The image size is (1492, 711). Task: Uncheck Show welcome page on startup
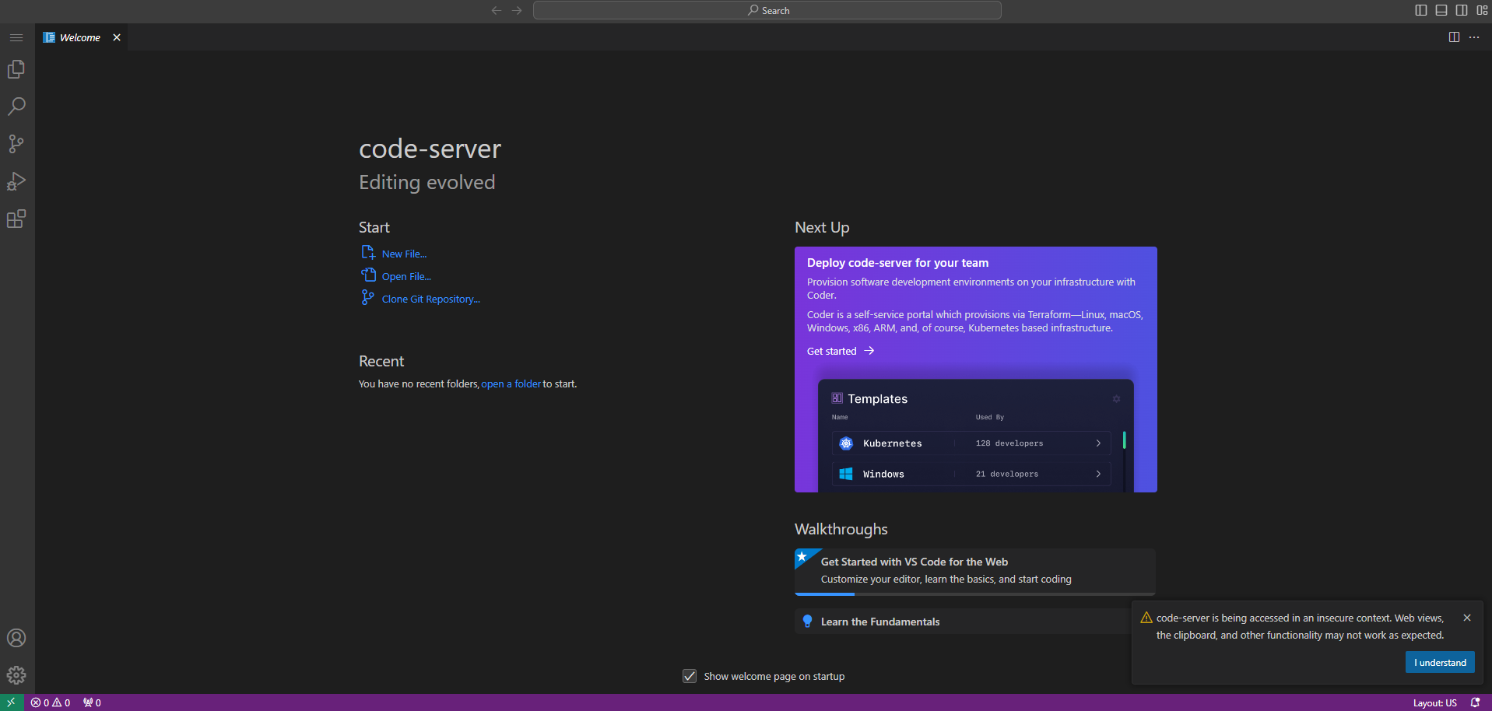point(690,676)
